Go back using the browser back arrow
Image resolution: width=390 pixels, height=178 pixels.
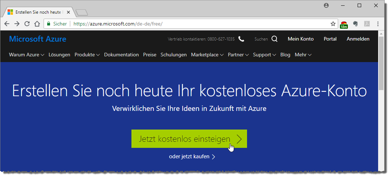[x=7, y=24]
